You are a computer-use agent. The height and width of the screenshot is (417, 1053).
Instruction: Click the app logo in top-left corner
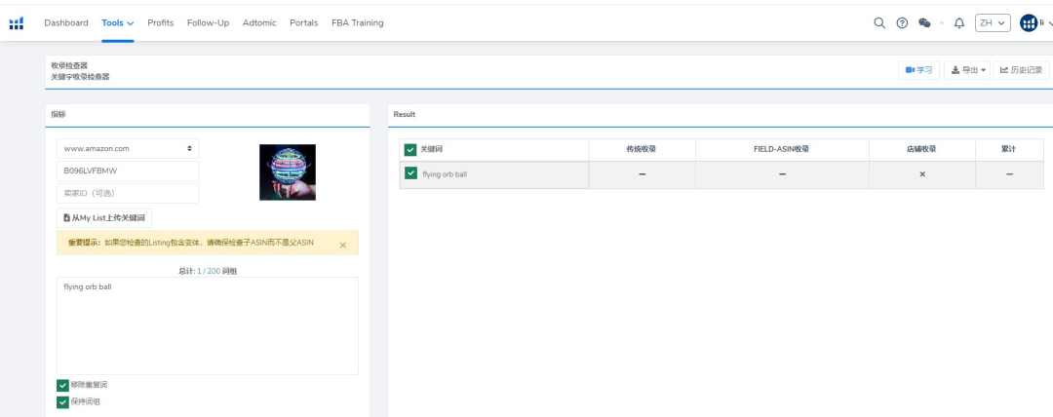point(16,23)
